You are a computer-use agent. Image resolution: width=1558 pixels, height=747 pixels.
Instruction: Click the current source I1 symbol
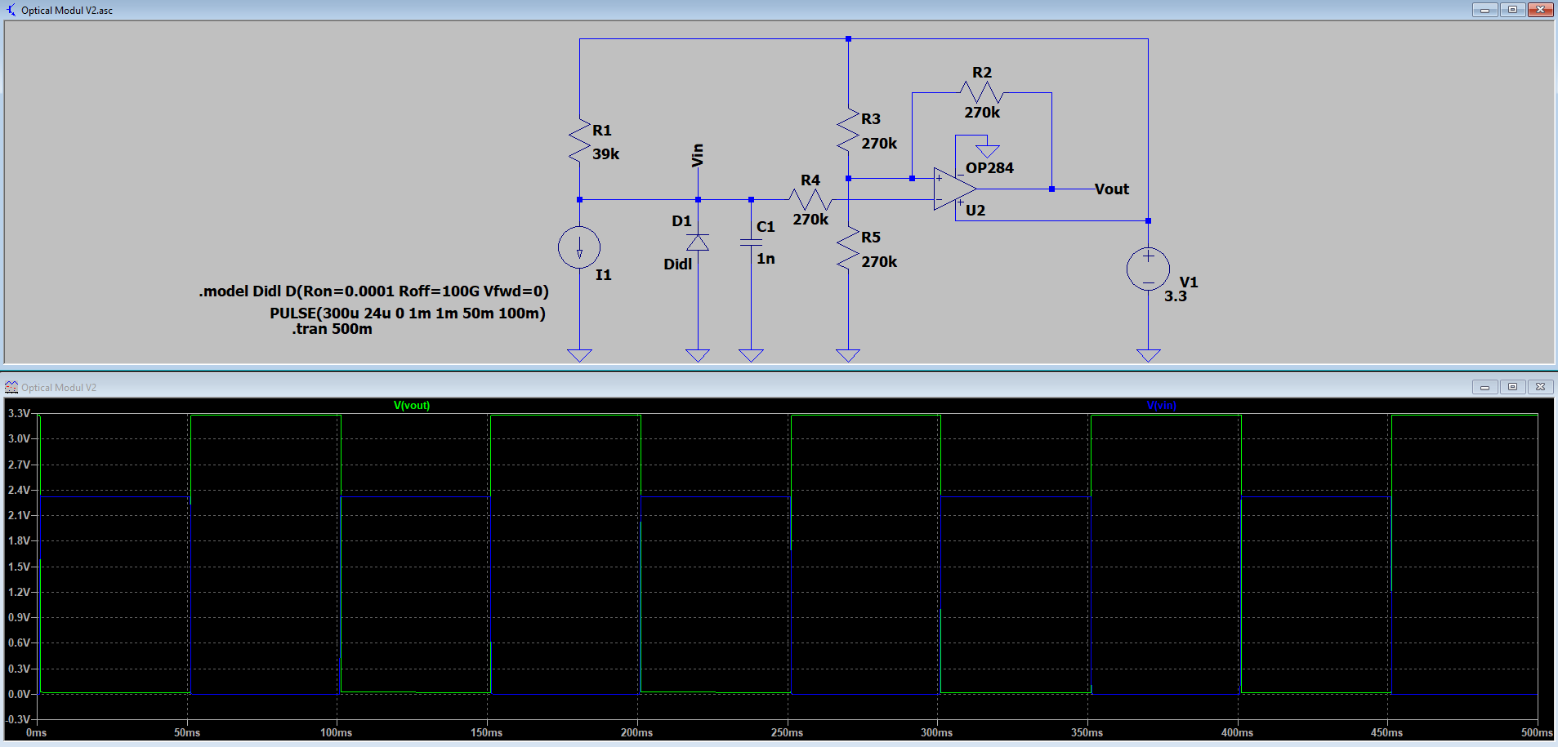pyautogui.click(x=579, y=247)
